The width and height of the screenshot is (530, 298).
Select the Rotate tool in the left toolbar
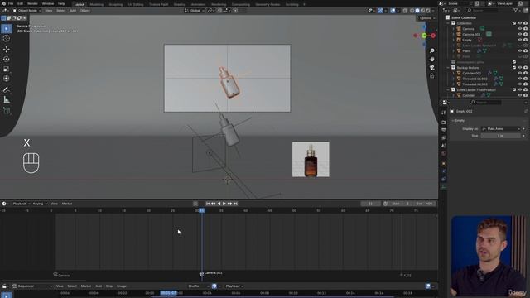6,59
